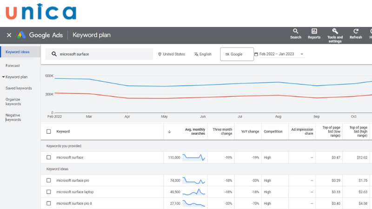372x209 pixels.
Task: Click keyword text microsoft surface laptop
Action: (x=75, y=192)
